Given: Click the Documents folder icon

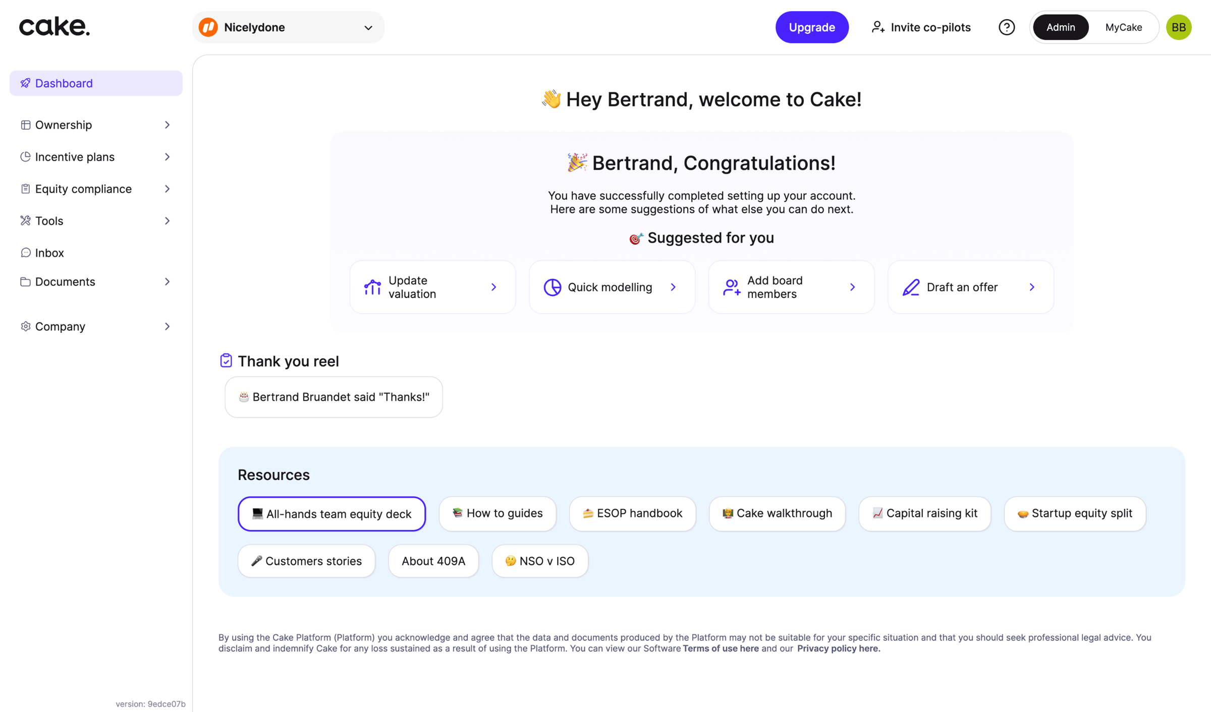Looking at the screenshot, I should 25,281.
